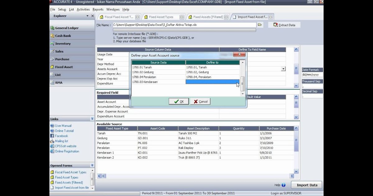The image size is (373, 196).
Task: Collapse the Links section
Action: (92, 119)
